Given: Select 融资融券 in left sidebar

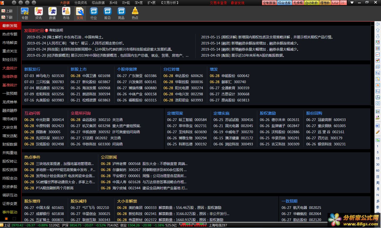Looking at the screenshot, I should tap(10, 110).
